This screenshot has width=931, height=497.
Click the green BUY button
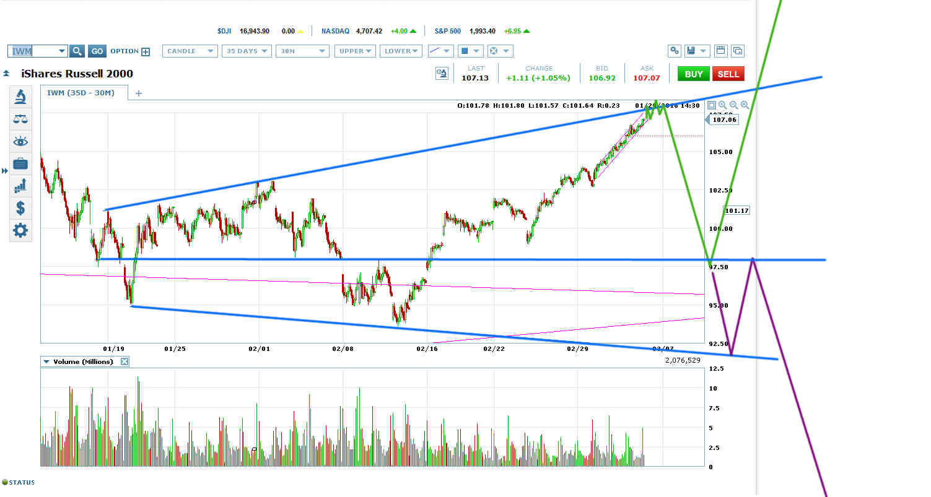click(x=694, y=74)
